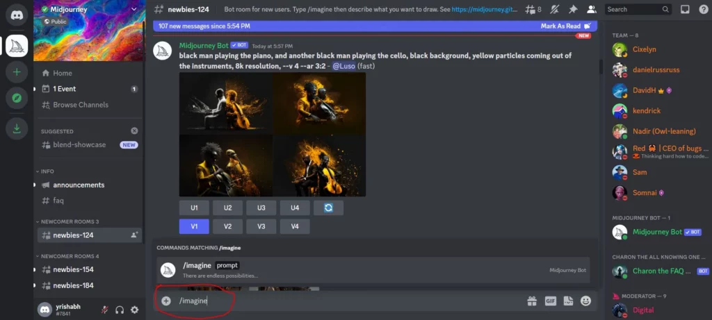This screenshot has width=712, height=320.
Task: Click Mark As Read on new messages bar
Action: coord(566,26)
